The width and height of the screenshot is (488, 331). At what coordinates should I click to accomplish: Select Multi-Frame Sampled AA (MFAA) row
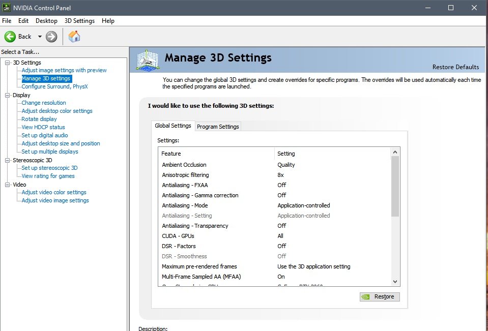point(274,277)
